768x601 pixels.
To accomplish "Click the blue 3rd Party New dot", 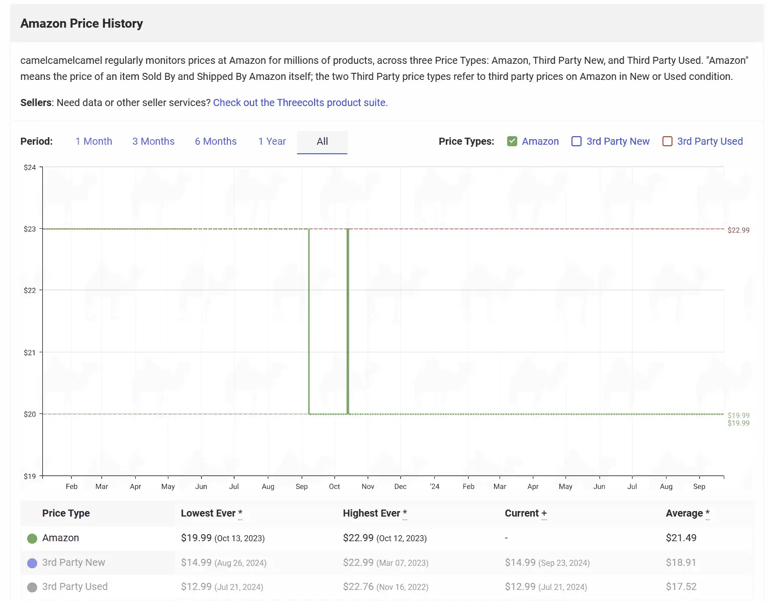I will pyautogui.click(x=32, y=563).
